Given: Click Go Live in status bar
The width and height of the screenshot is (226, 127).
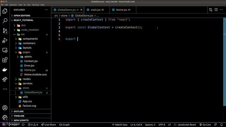Looking at the screenshot, I should 205,125.
